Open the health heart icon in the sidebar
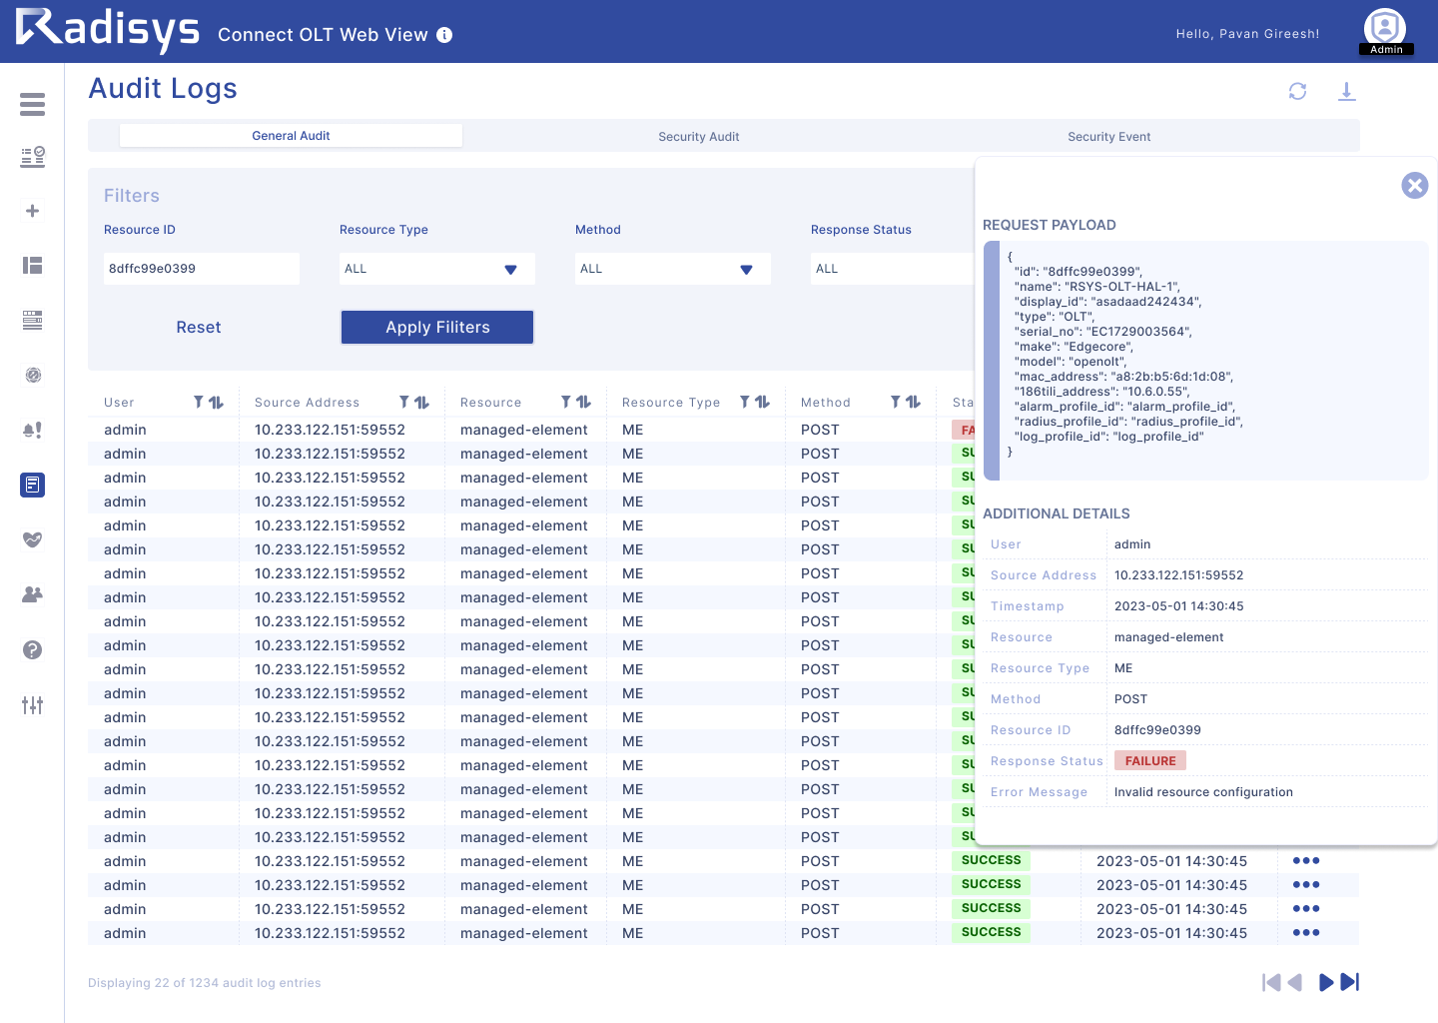Viewport: 1438px width, 1023px height. pyautogui.click(x=32, y=539)
